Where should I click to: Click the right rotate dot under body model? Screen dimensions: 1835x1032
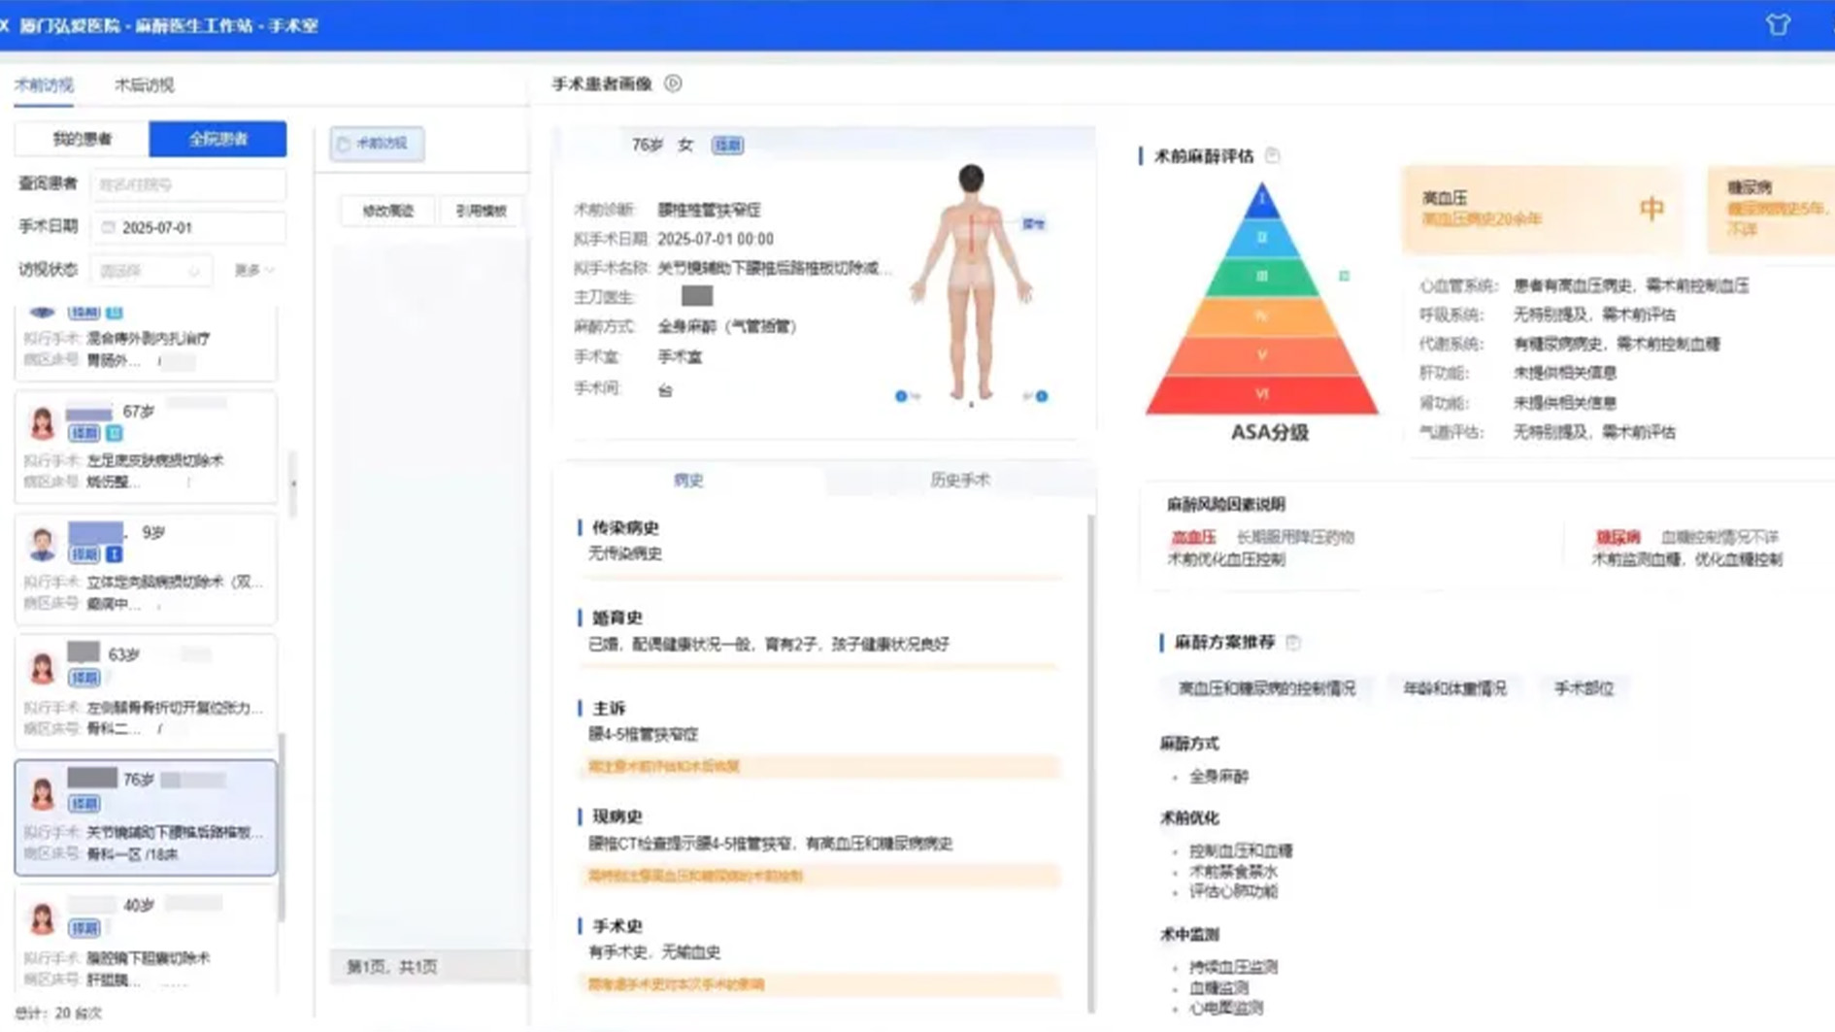tap(1041, 396)
